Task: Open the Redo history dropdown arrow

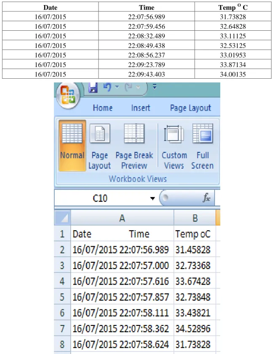Action: 138,87
